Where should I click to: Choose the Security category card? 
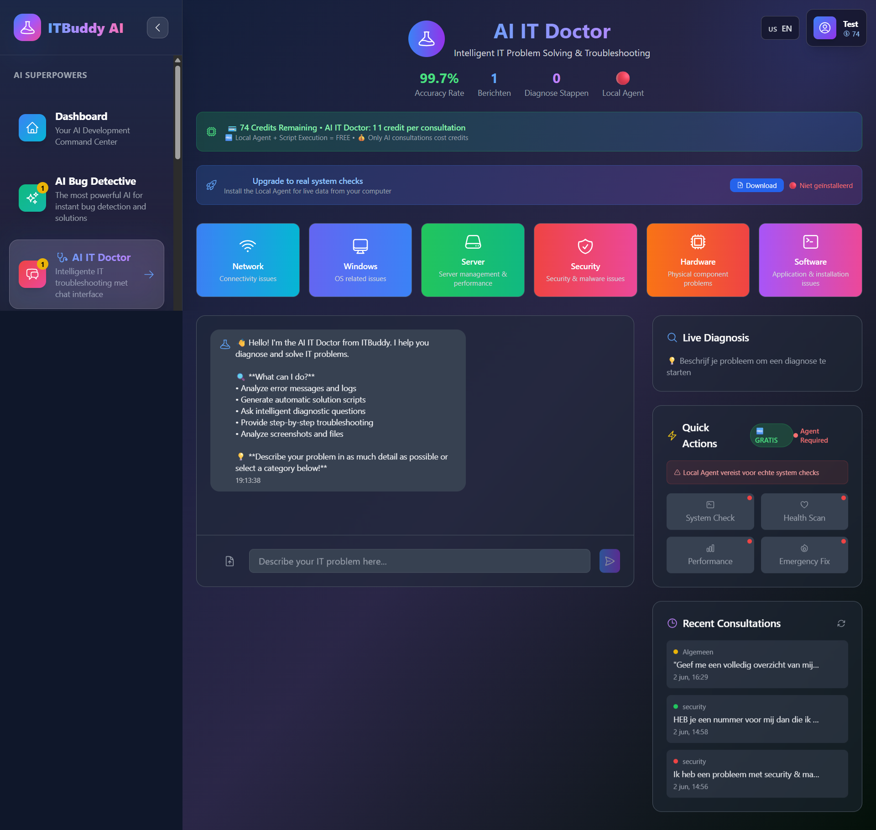(x=585, y=260)
